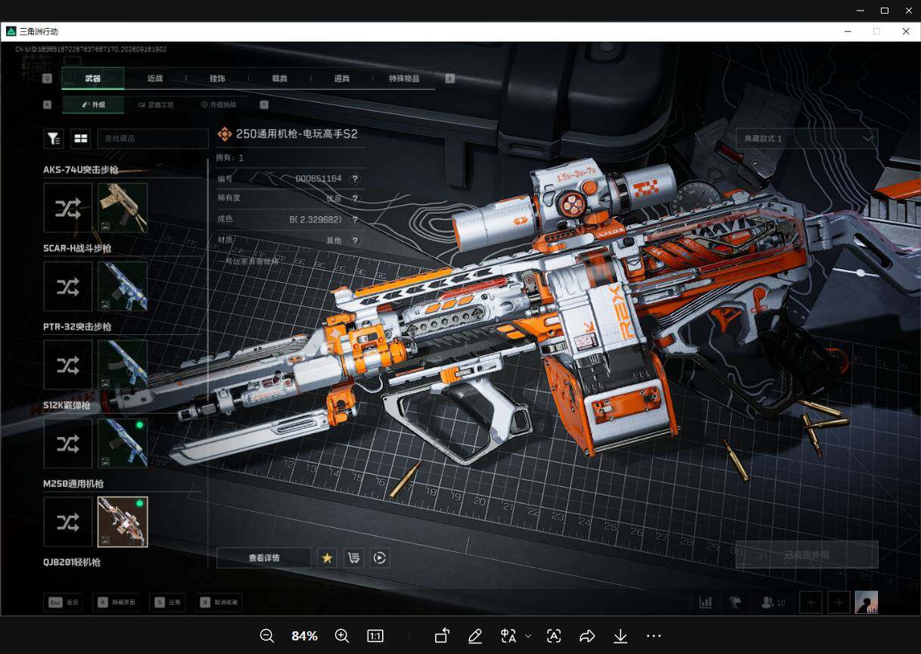The width and height of the screenshot is (921, 654).
Task: Open the friends list icon showing 10
Action: 773,603
